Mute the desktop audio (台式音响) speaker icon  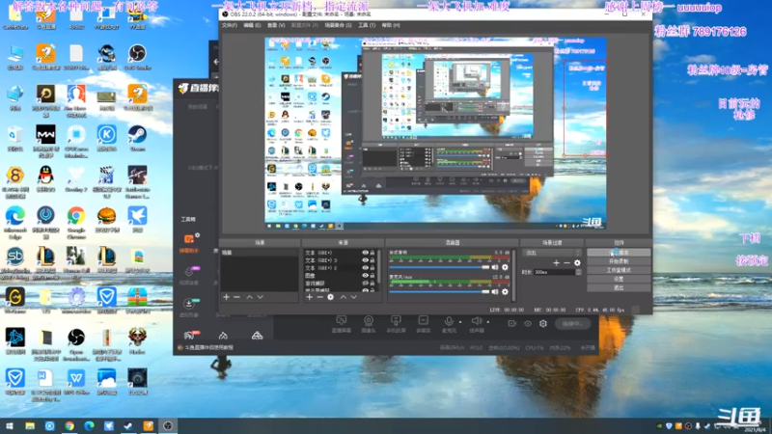pyautogui.click(x=495, y=267)
